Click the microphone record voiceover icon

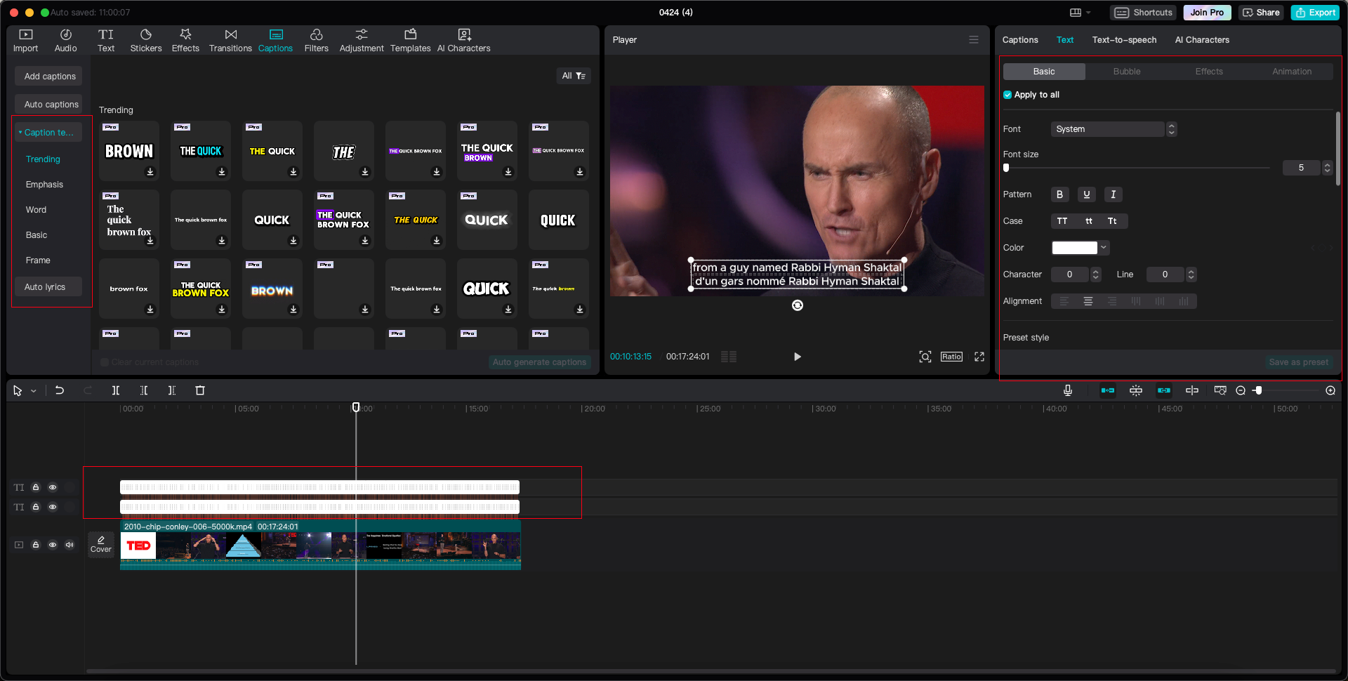point(1067,390)
